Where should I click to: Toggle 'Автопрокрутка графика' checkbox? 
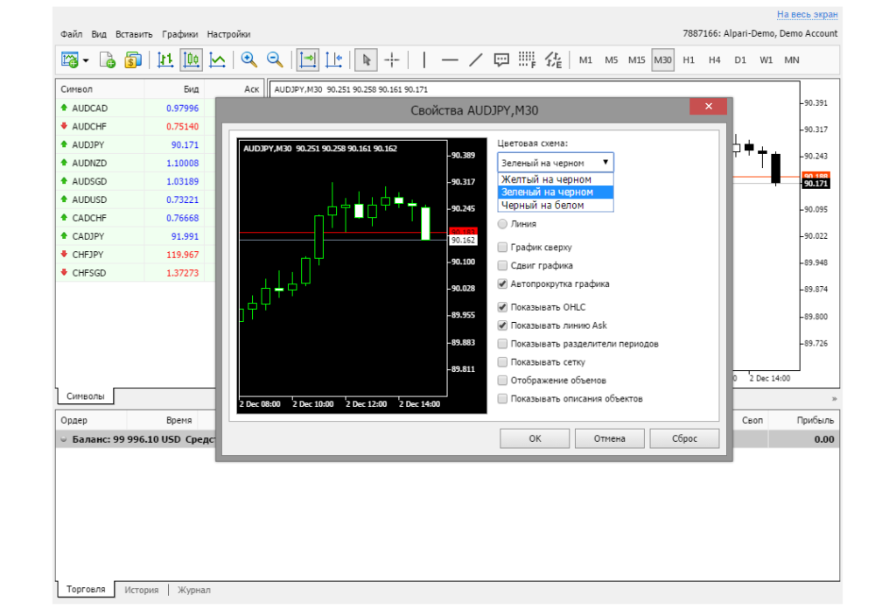(502, 284)
